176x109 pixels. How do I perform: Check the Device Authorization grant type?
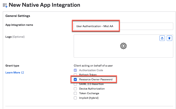[75, 89]
